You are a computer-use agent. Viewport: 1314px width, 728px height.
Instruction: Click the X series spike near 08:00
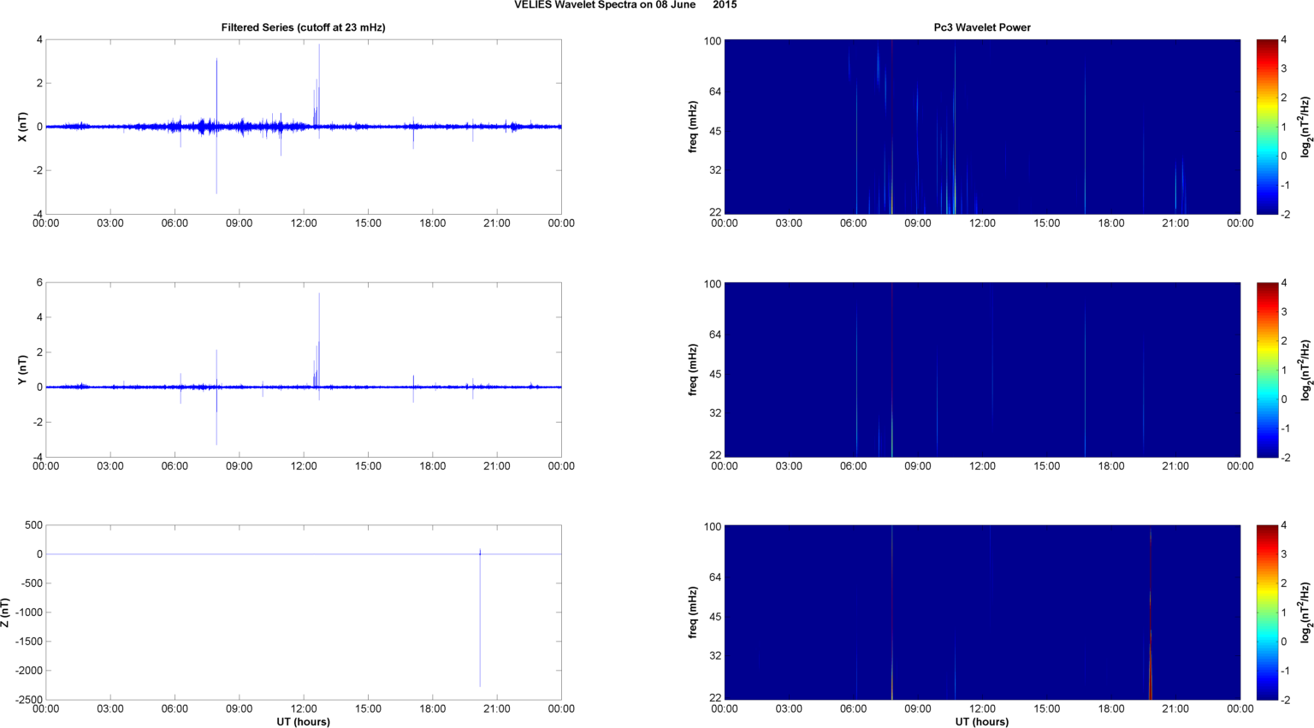[216, 126]
